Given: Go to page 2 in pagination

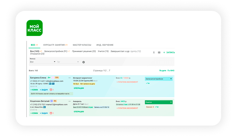Looking at the screenshot, I should click(x=106, y=71).
